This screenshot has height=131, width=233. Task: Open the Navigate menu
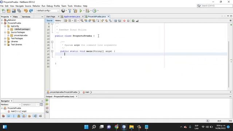[x=19, y=6]
